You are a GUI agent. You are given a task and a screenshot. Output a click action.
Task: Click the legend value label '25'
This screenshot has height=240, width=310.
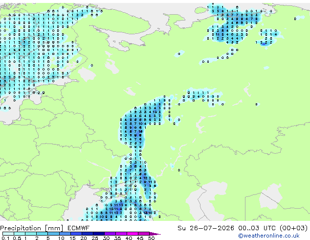coord(95,238)
